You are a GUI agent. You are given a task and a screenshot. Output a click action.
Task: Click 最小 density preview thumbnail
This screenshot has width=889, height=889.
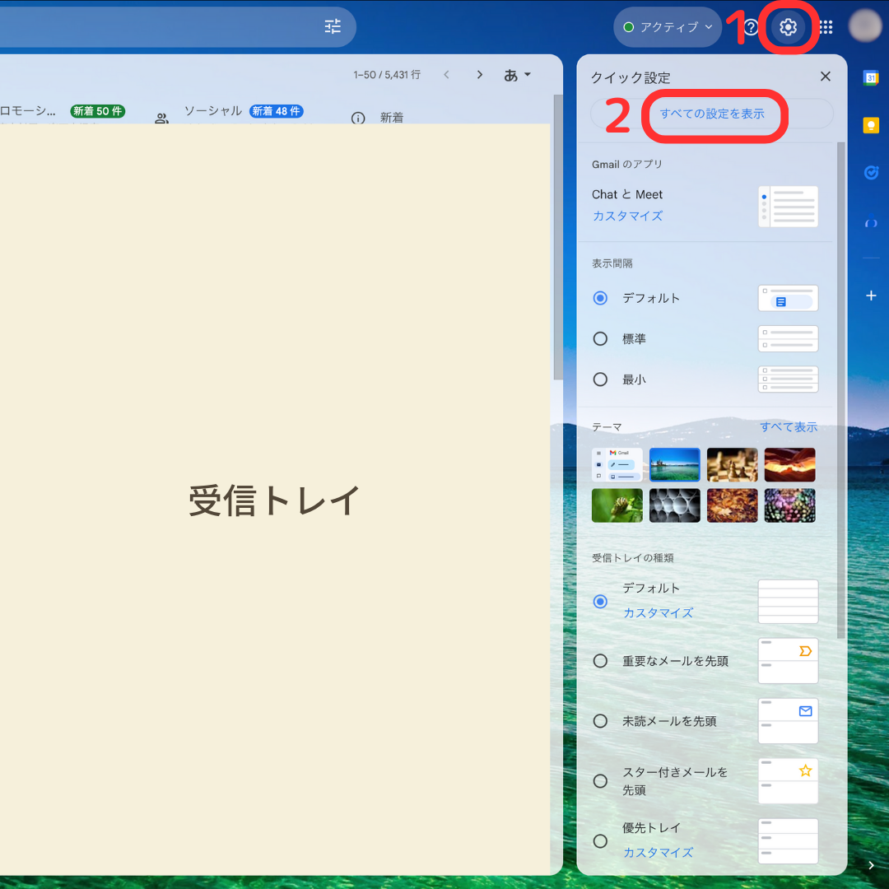[788, 379]
